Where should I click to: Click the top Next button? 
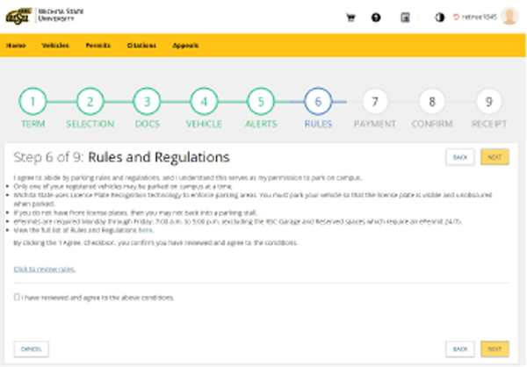(x=495, y=157)
